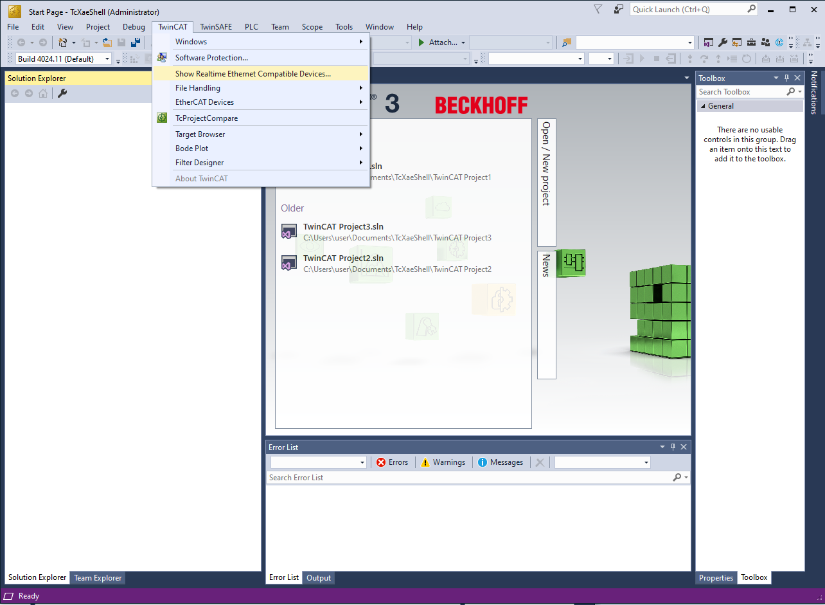This screenshot has width=825, height=605.
Task: Click the Search Toolbox input field
Action: click(x=742, y=92)
